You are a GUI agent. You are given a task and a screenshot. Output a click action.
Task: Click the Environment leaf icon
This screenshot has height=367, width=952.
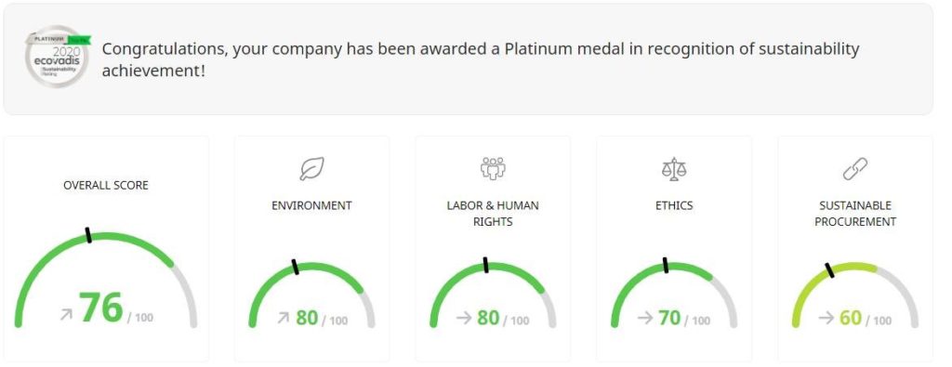(x=311, y=169)
